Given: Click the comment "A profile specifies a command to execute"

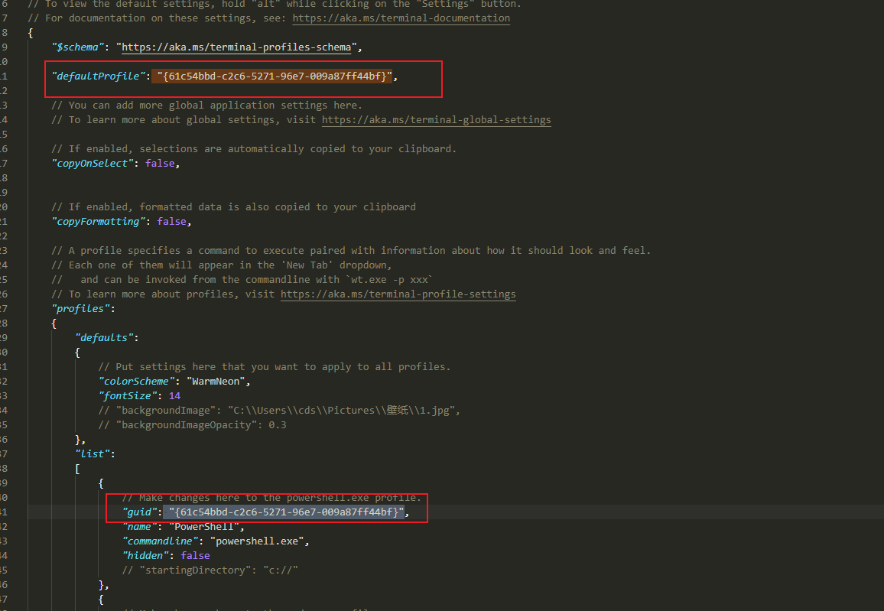Looking at the screenshot, I should coord(351,251).
